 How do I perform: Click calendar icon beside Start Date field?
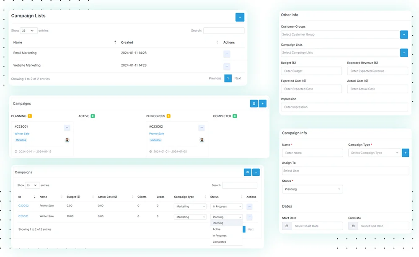(287, 226)
